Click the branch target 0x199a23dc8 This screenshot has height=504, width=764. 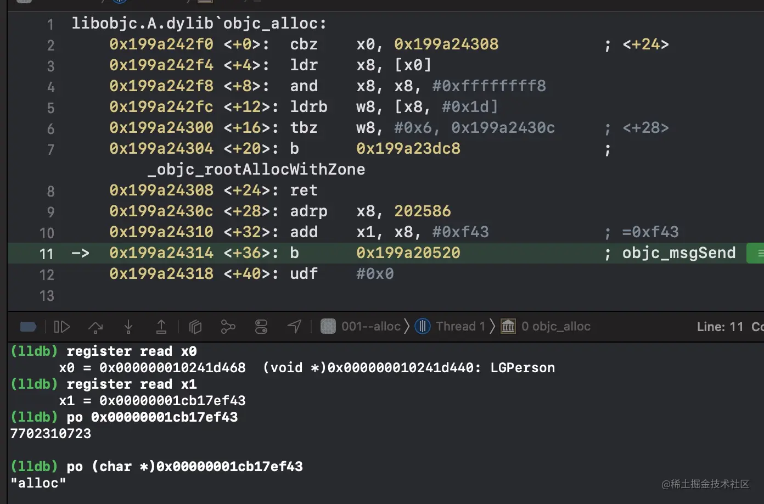[x=408, y=149]
